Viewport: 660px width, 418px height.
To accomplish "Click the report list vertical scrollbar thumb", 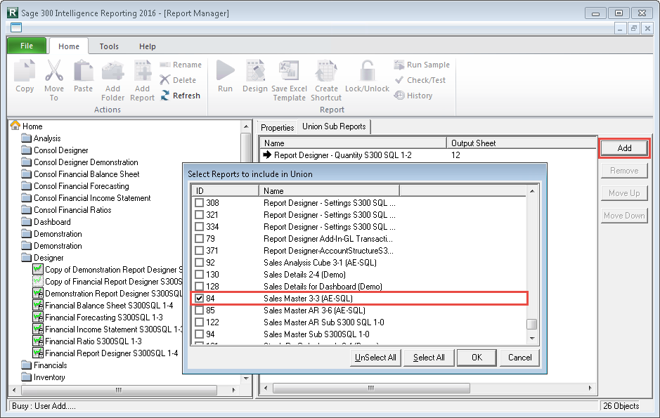I will click(x=531, y=325).
